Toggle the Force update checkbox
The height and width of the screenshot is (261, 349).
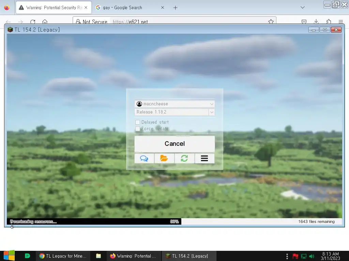[x=138, y=129]
